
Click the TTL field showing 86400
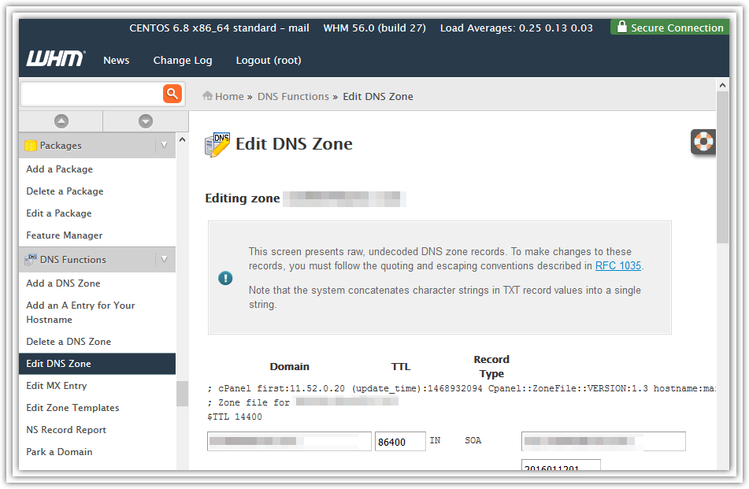point(399,441)
